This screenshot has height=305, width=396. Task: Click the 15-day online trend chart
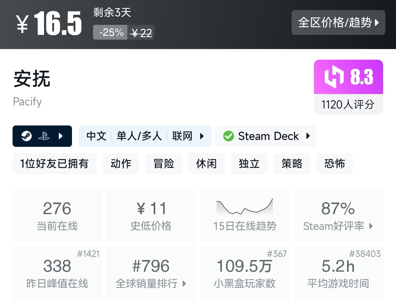click(x=245, y=208)
